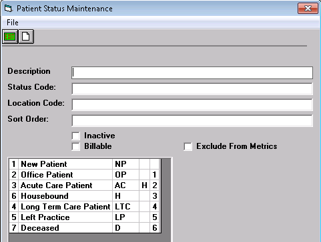Choose the Acute Care Patient row
This screenshot has height=242, width=321.
[x=85, y=185]
